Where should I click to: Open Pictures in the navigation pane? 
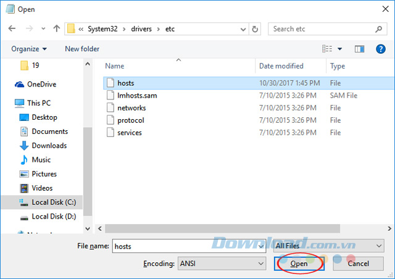coord(38,174)
